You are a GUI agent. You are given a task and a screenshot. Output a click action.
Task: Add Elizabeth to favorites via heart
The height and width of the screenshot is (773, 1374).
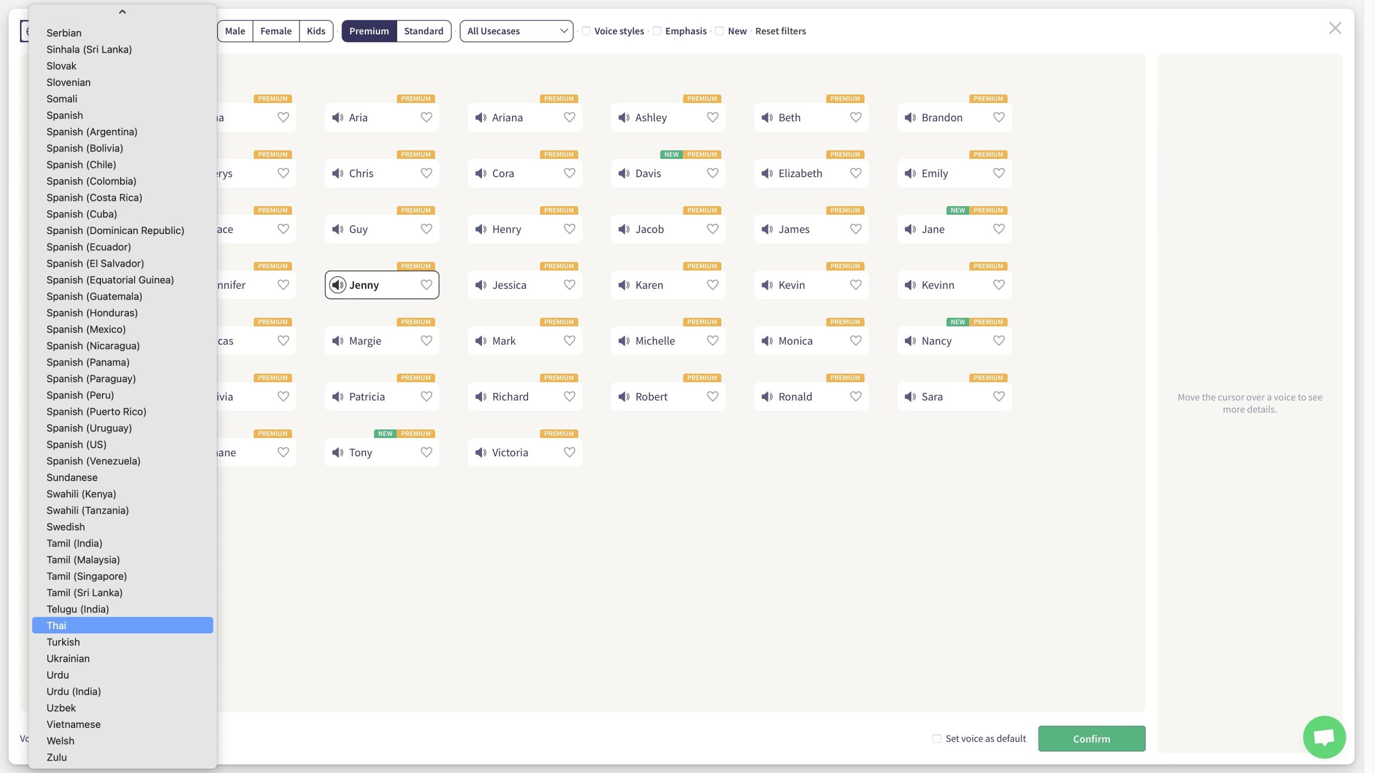pos(856,173)
